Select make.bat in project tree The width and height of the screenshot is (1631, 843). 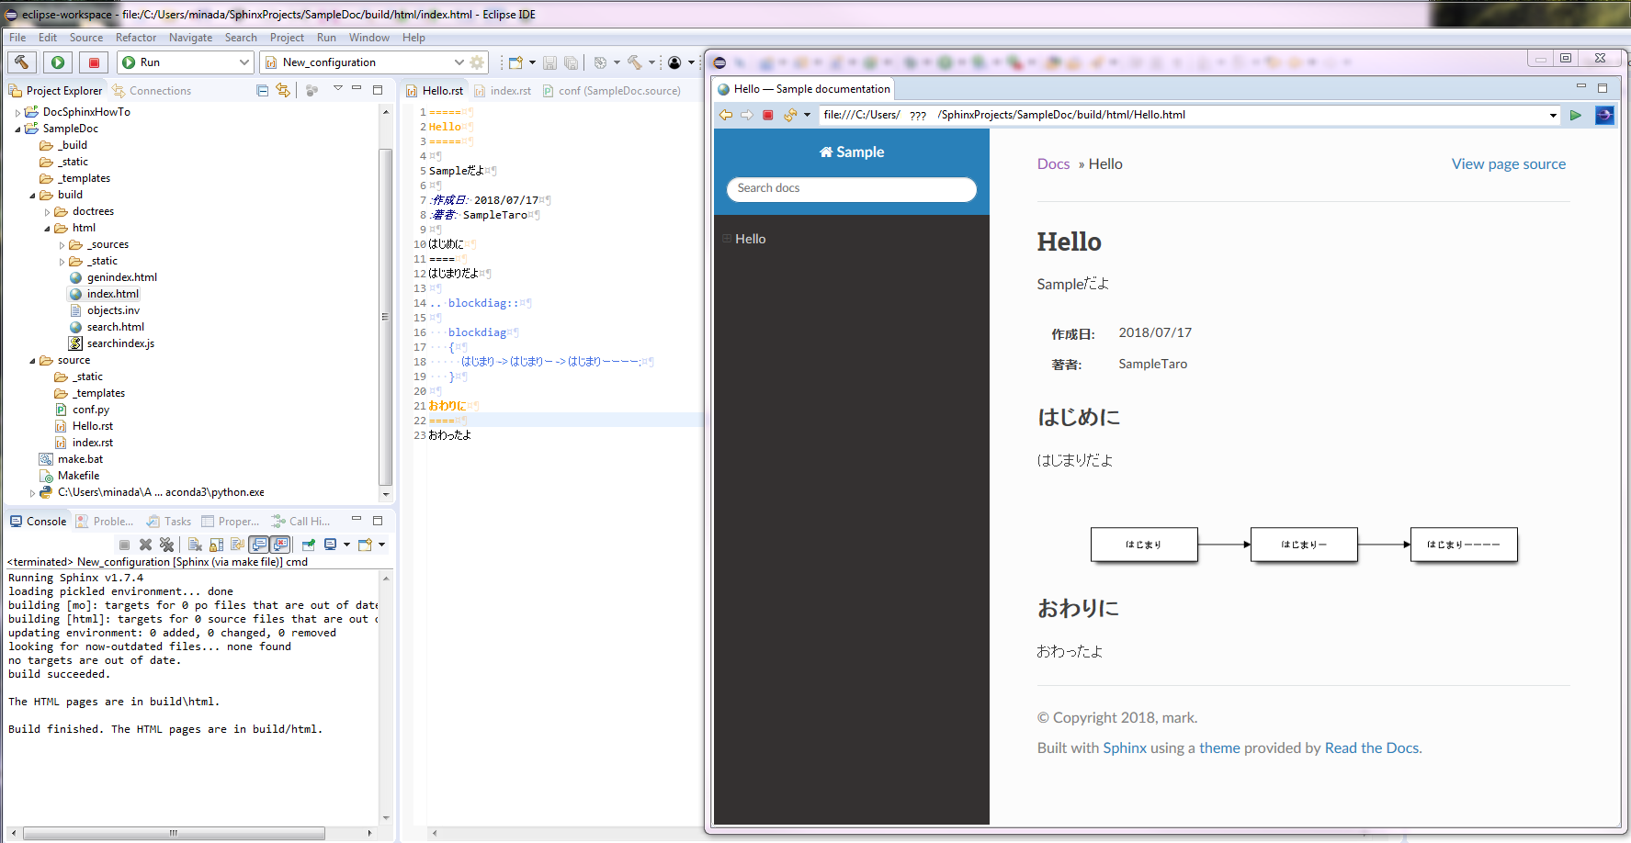[71, 459]
